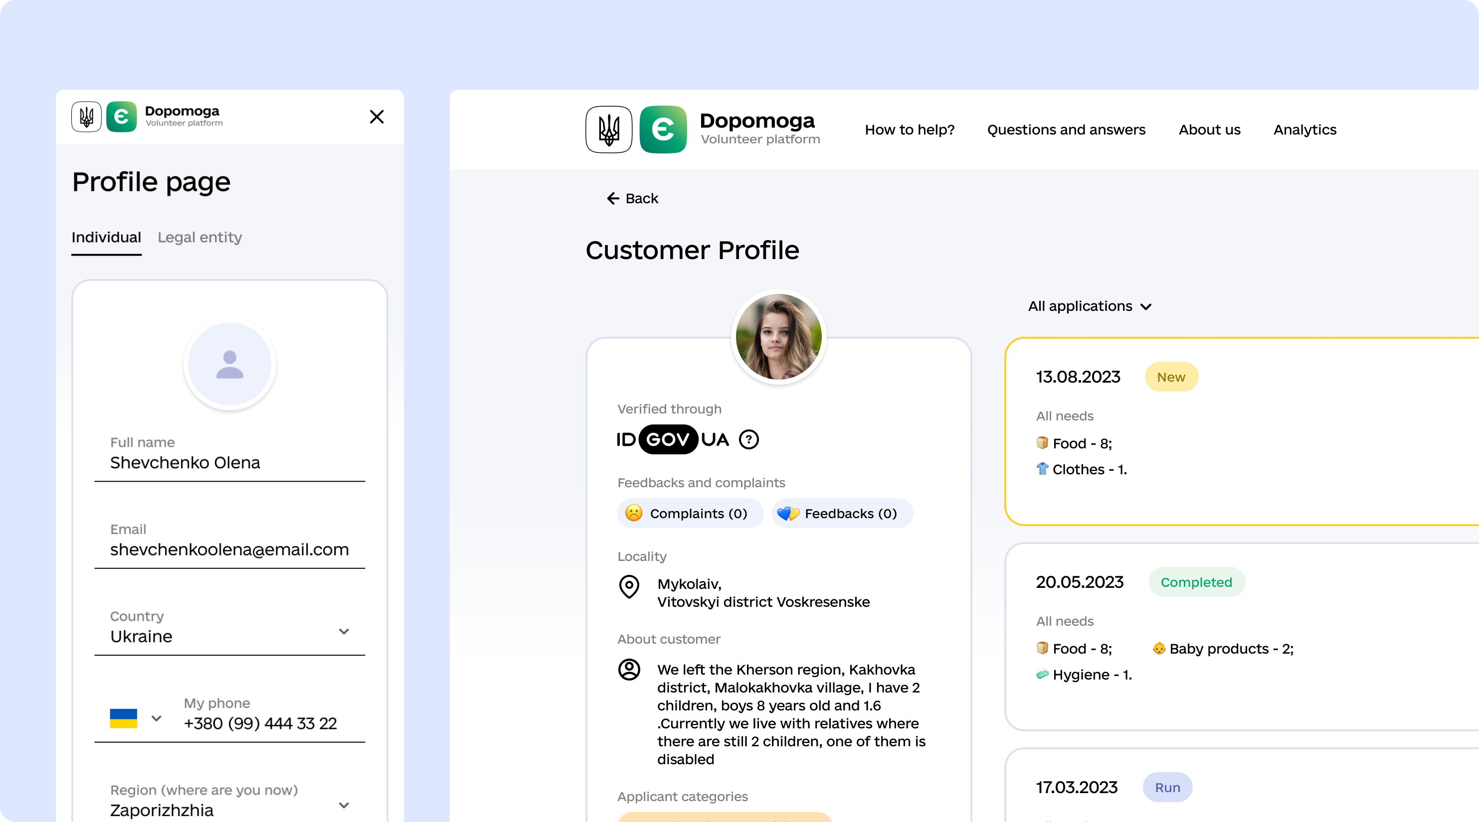This screenshot has height=822, width=1479.
Task: Open the All applications filter dropdown
Action: (x=1090, y=306)
